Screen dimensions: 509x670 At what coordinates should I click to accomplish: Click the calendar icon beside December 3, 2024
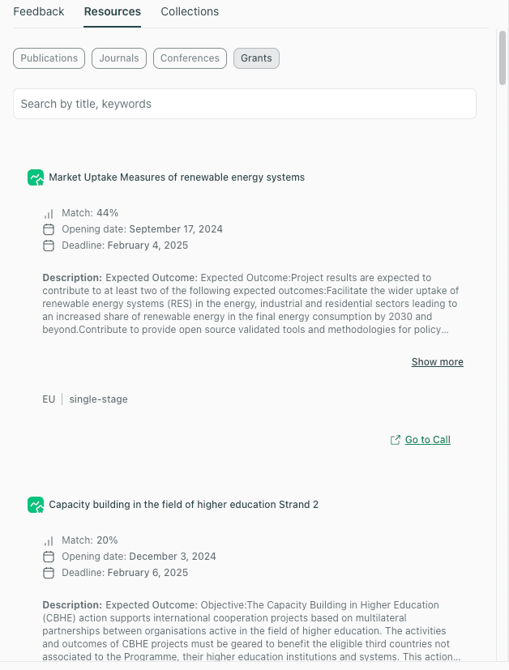point(49,557)
